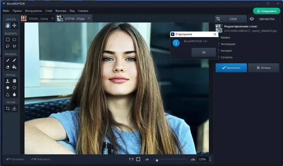Expand the Экспозиция section
The height and width of the screenshot is (166, 283).
228,44
